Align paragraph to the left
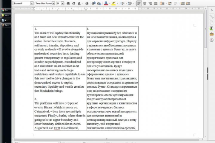This screenshot has height=143, width=215. [x=139, y=3]
